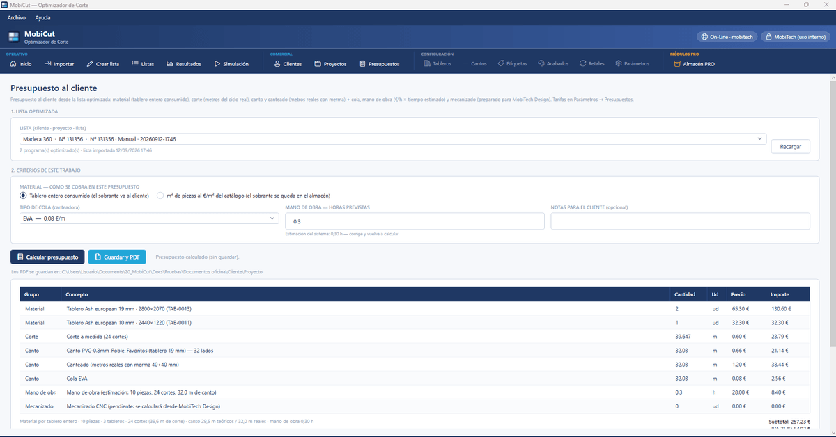Click the MobiTech (uso interno) lock badge
Screen dimensions: 836x437
[794, 36]
